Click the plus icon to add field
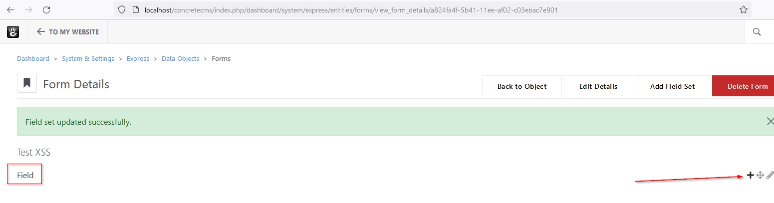This screenshot has width=774, height=203. tap(750, 175)
